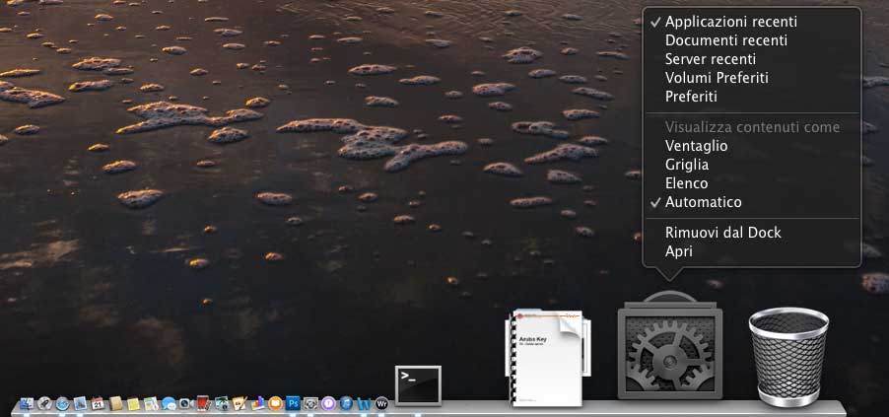This screenshot has height=417, width=889.
Task: Launch Safari from the Dock
Action: click(62, 403)
